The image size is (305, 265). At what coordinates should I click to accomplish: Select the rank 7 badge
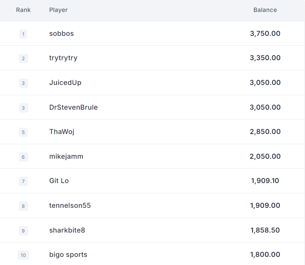click(23, 181)
